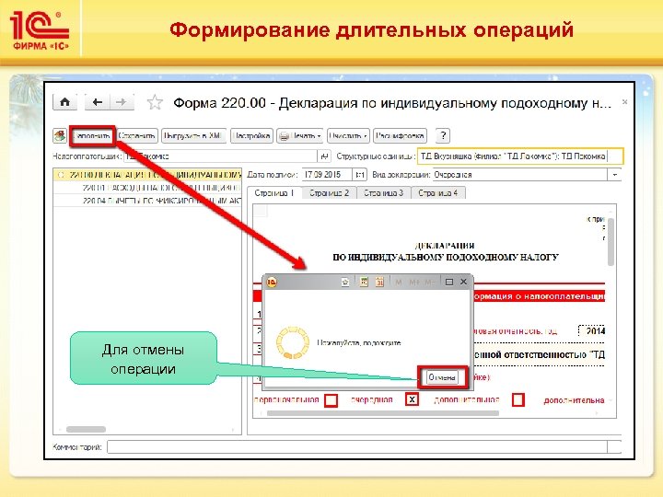This screenshot has width=663, height=497.
Task: Click the M memory button in dialog
Action: click(x=398, y=282)
